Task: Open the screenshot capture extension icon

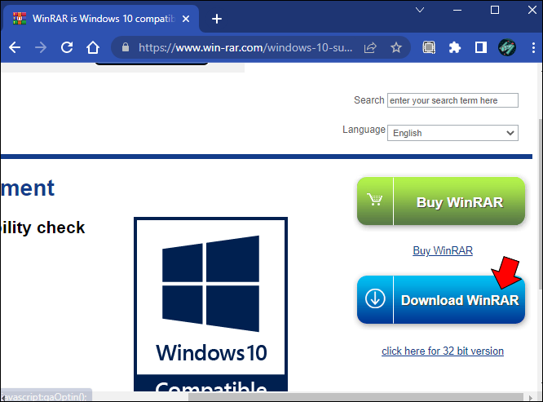Action: click(x=429, y=47)
